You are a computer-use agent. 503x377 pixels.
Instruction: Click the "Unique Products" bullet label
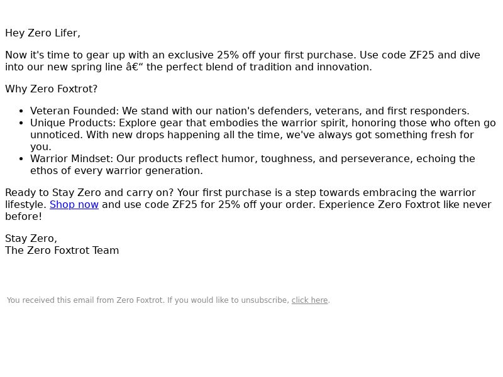pos(72,123)
